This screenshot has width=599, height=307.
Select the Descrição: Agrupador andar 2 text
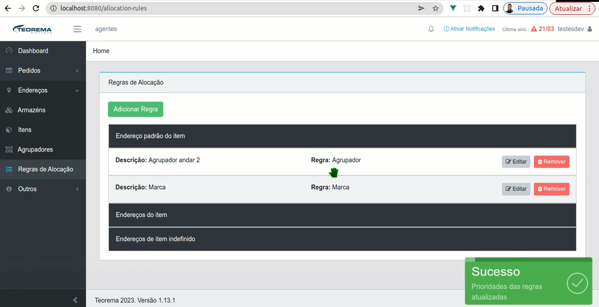tap(158, 160)
